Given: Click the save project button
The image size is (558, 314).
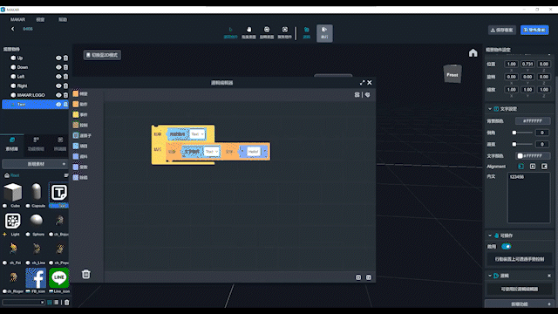Looking at the screenshot, I should 502,30.
